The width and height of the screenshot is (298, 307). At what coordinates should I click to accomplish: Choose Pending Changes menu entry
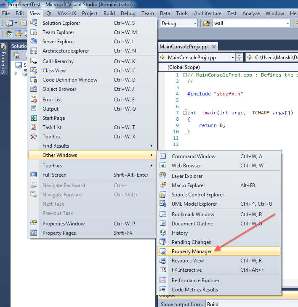click(219, 242)
